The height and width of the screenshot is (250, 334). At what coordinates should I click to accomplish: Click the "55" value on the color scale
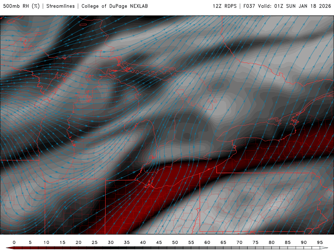coord(191,242)
